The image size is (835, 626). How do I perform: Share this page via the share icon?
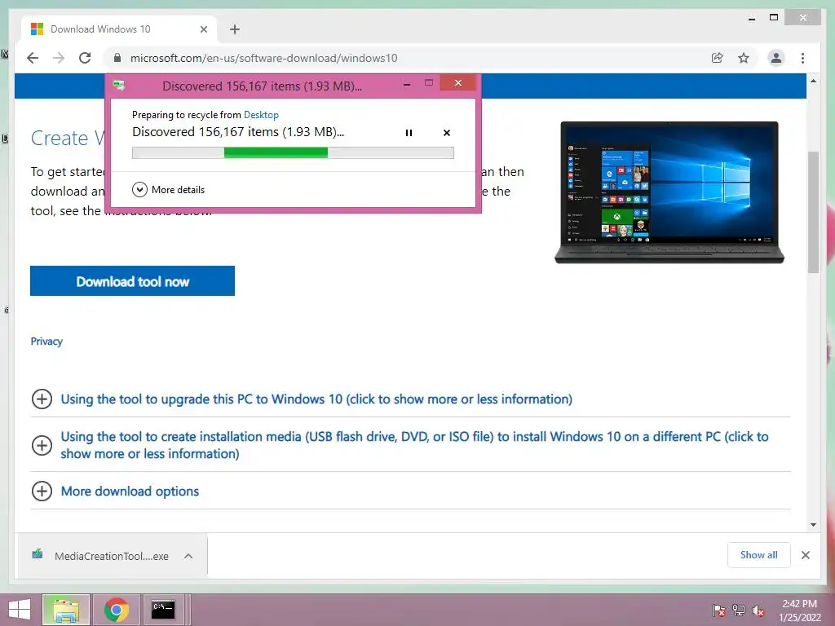coord(718,58)
